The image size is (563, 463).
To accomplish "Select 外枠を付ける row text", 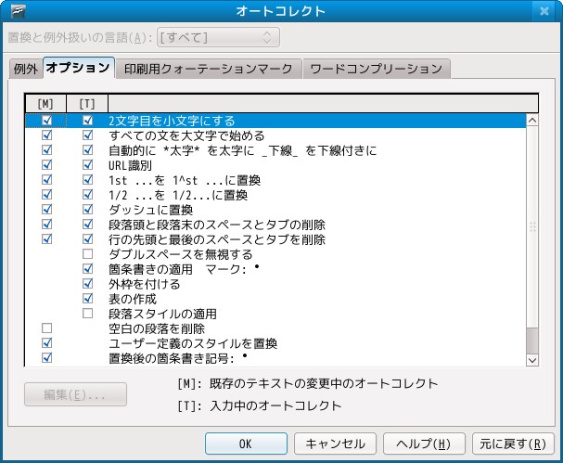I will click(x=145, y=284).
